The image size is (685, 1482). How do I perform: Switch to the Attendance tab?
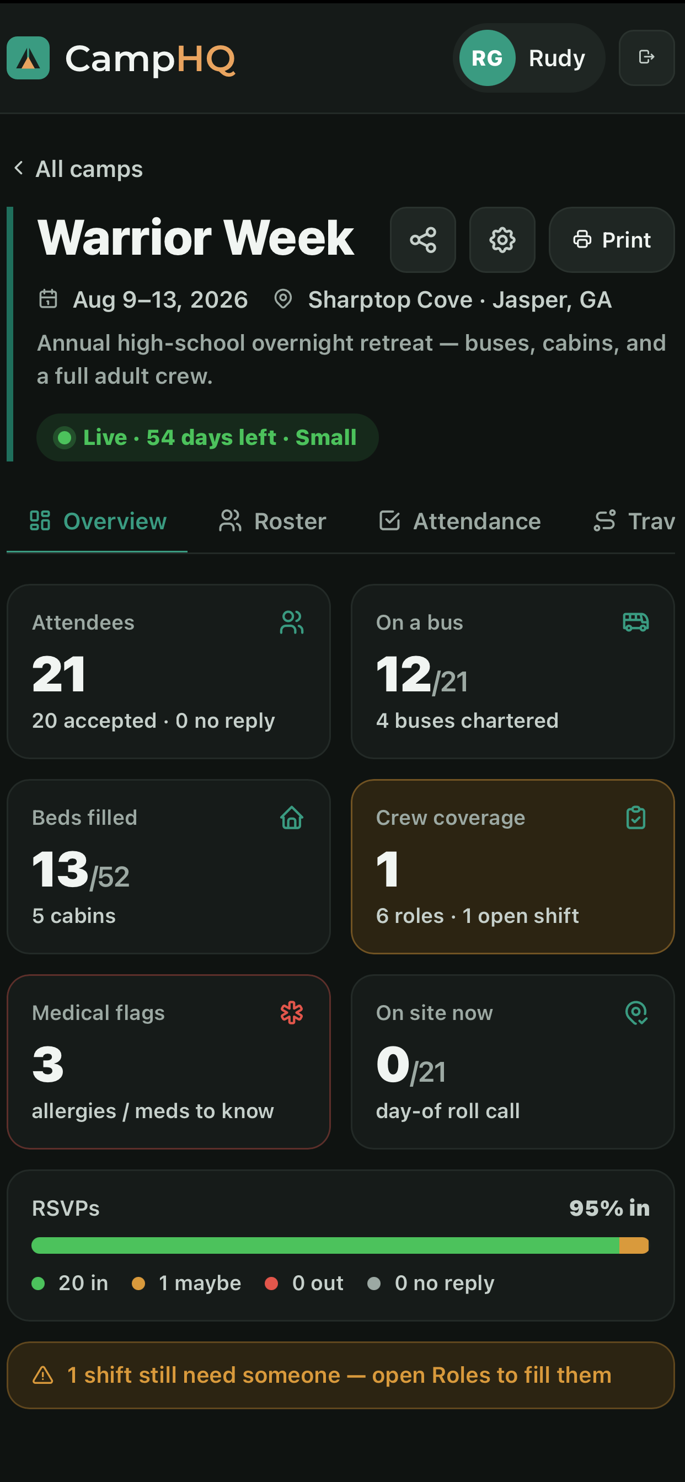460,521
